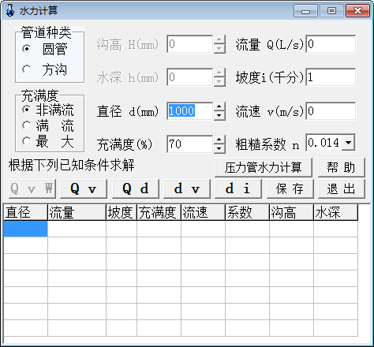This screenshot has height=347, width=374.
Task: Increase 直径 d value with up arrow
Action: click(x=219, y=107)
